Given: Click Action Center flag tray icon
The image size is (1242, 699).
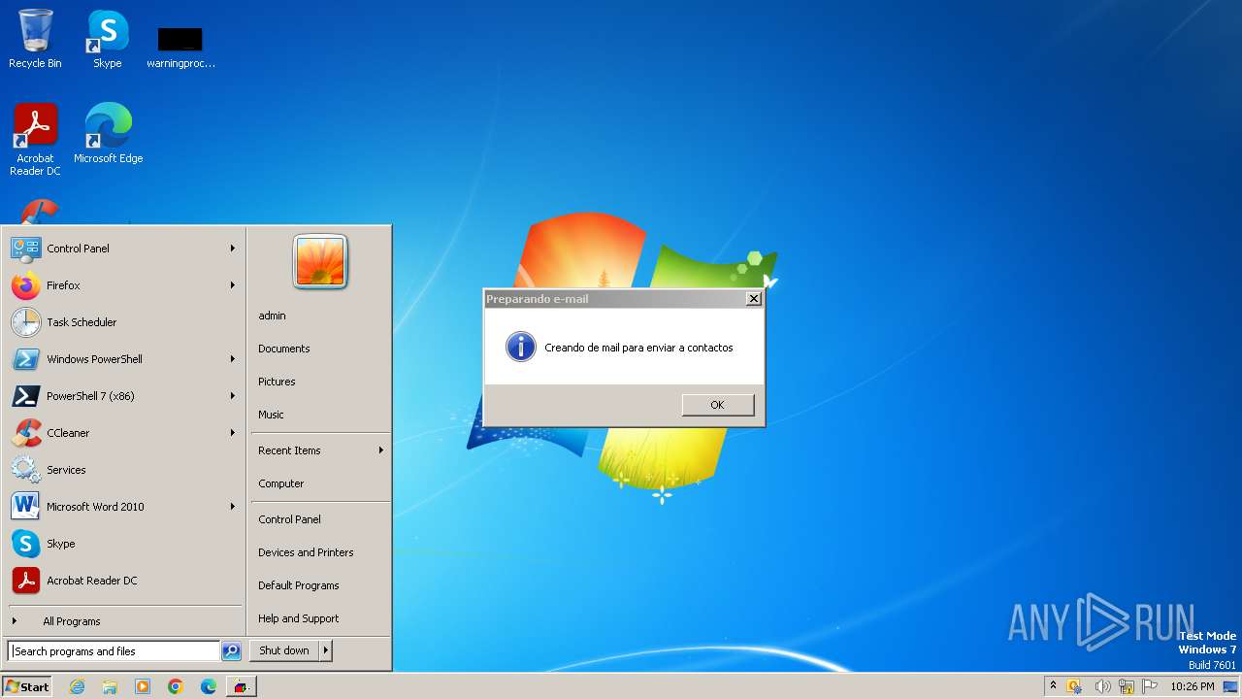Looking at the screenshot, I should click(1151, 686).
